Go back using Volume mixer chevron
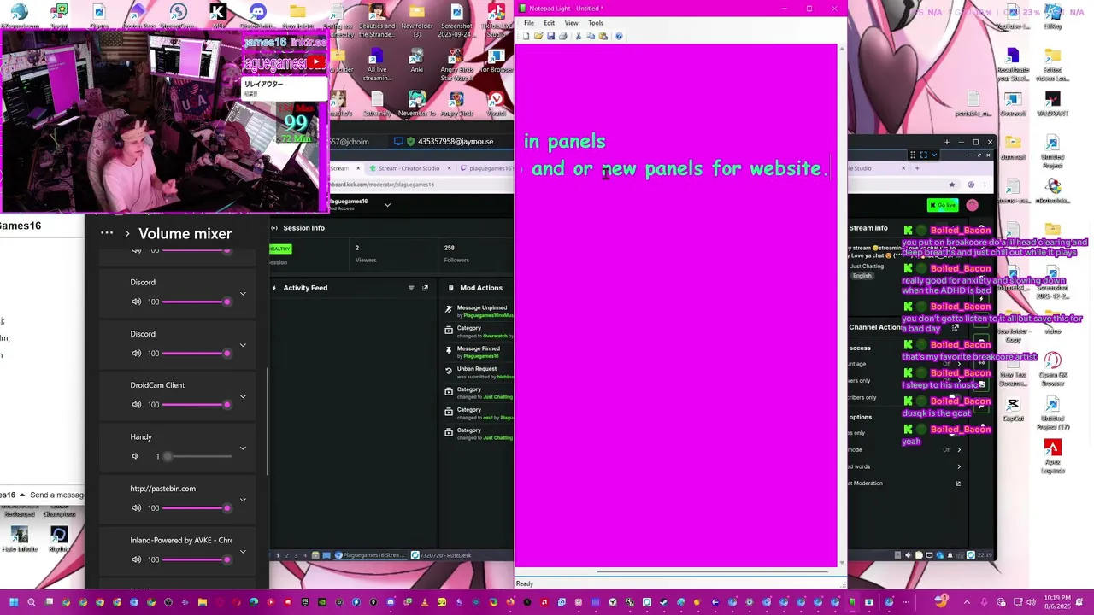 (127, 233)
